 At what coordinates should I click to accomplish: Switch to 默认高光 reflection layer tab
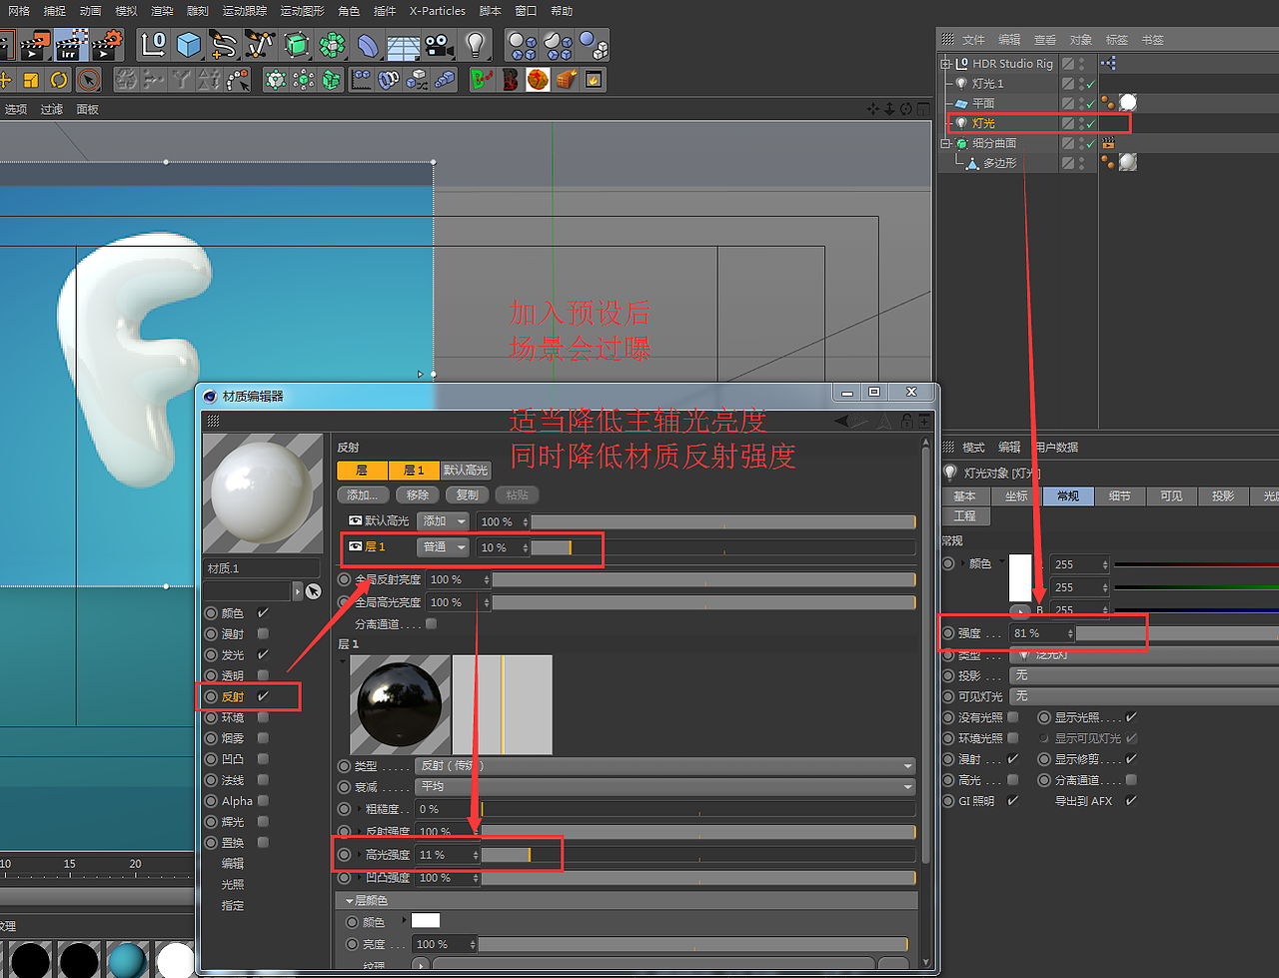(466, 470)
